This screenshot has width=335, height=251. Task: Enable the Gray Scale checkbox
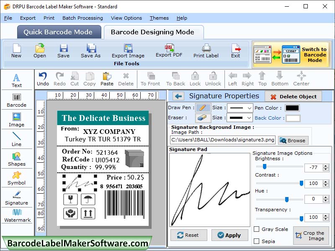pyautogui.click(x=256, y=229)
